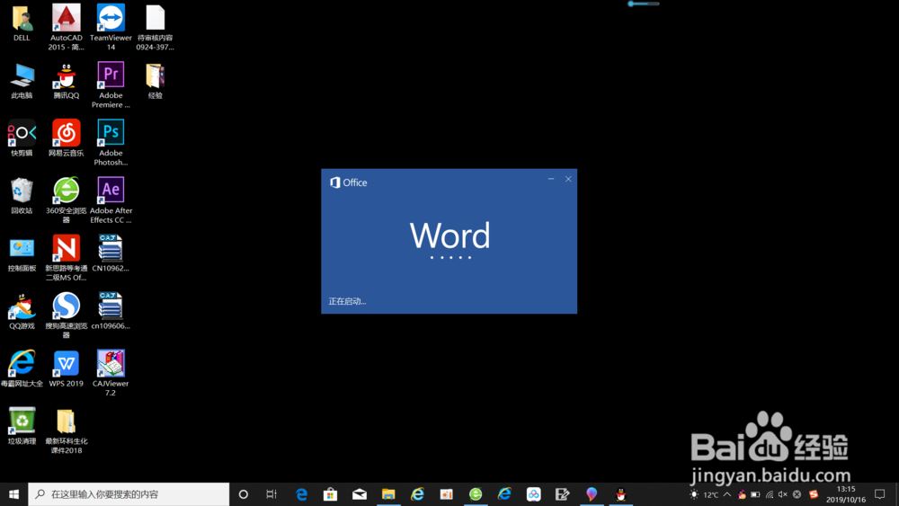Open Task View on taskbar

[271, 494]
